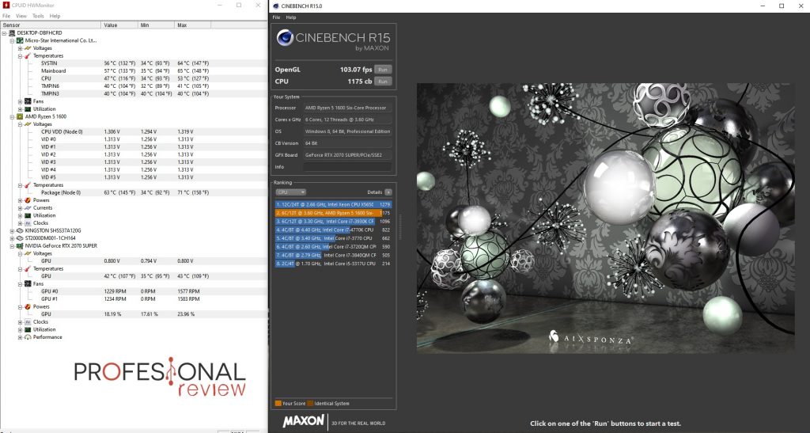Viewport: 810px width, 433px height.
Task: Click the KINGSTON SHSS37A120G drive icon
Action: (x=20, y=231)
